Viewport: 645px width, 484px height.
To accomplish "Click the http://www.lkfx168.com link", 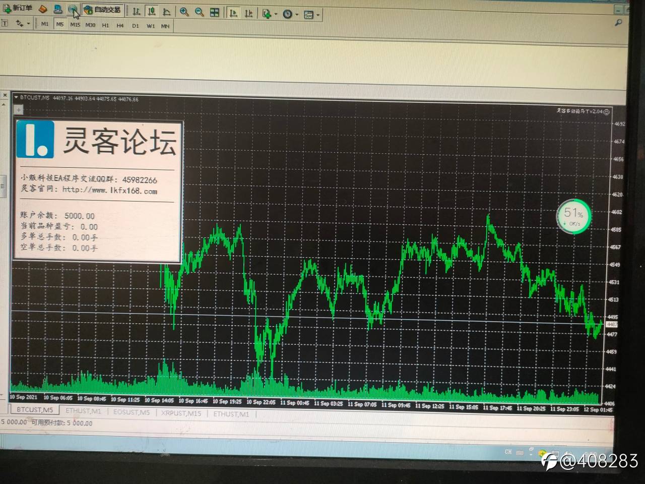I will 109,191.
